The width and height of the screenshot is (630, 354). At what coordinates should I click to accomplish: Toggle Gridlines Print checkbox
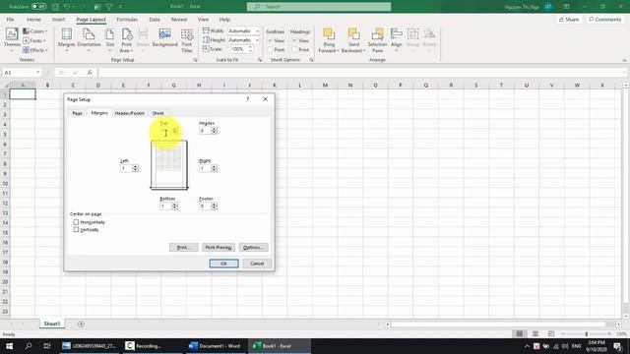(x=271, y=50)
